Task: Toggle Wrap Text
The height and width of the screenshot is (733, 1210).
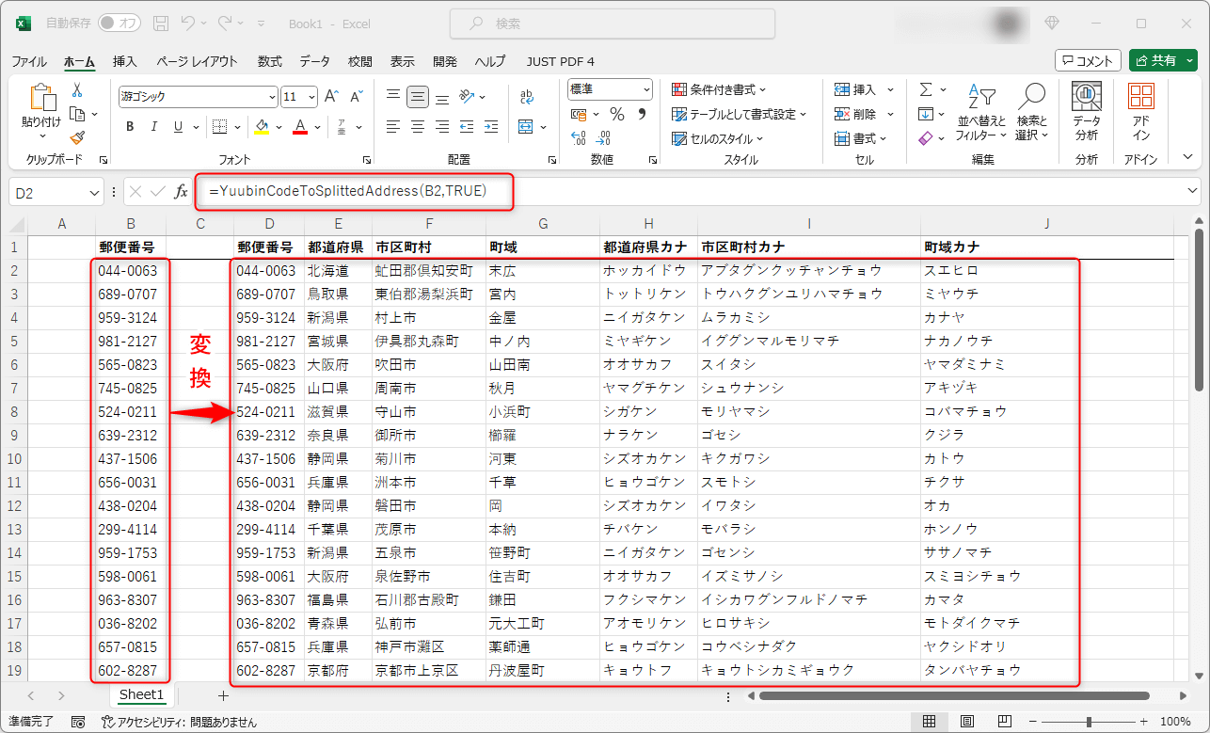Action: pos(526,96)
